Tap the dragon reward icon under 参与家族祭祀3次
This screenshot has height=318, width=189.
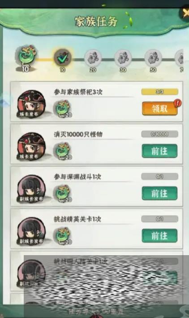tap(63, 109)
